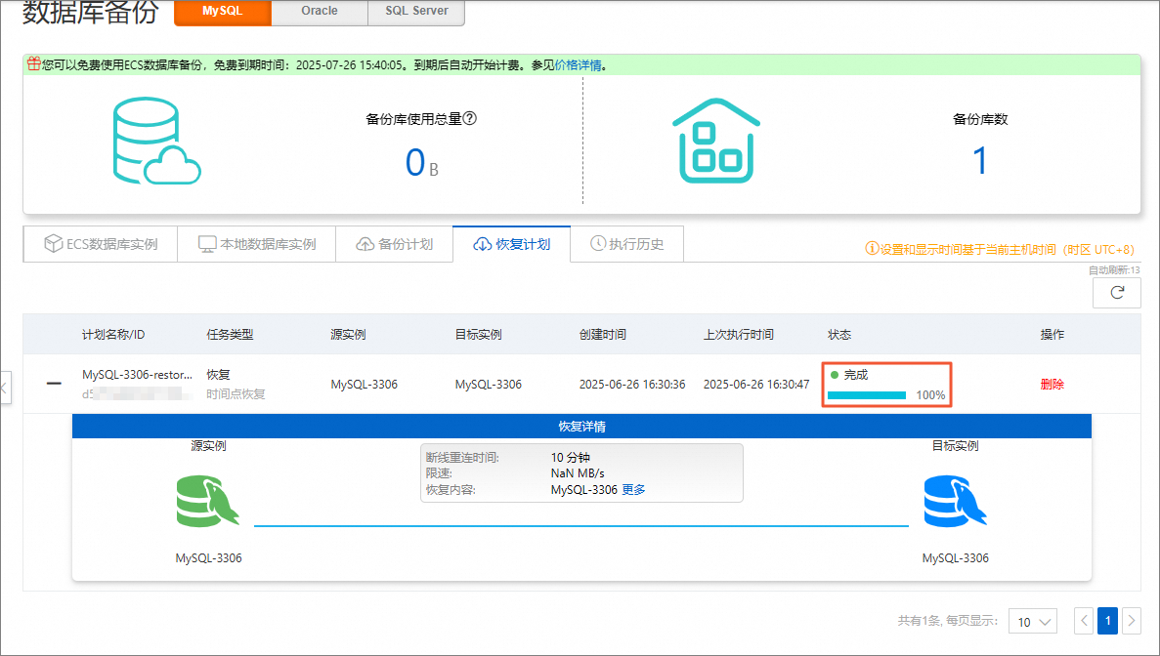Viewport: 1160px width, 656px height.
Task: Switch to the Oracle database tab
Action: coord(320,12)
